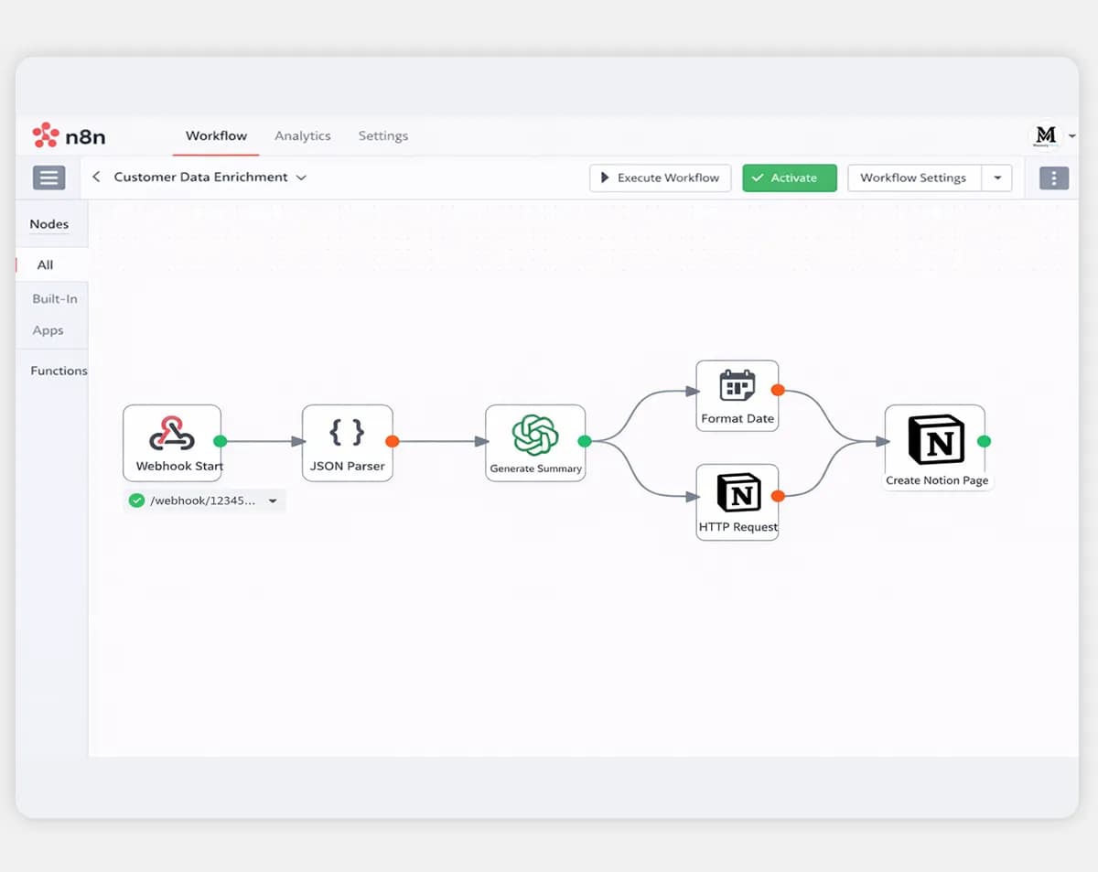This screenshot has height=872, width=1098.
Task: Select the Format Date calendar node
Action: pos(737,396)
